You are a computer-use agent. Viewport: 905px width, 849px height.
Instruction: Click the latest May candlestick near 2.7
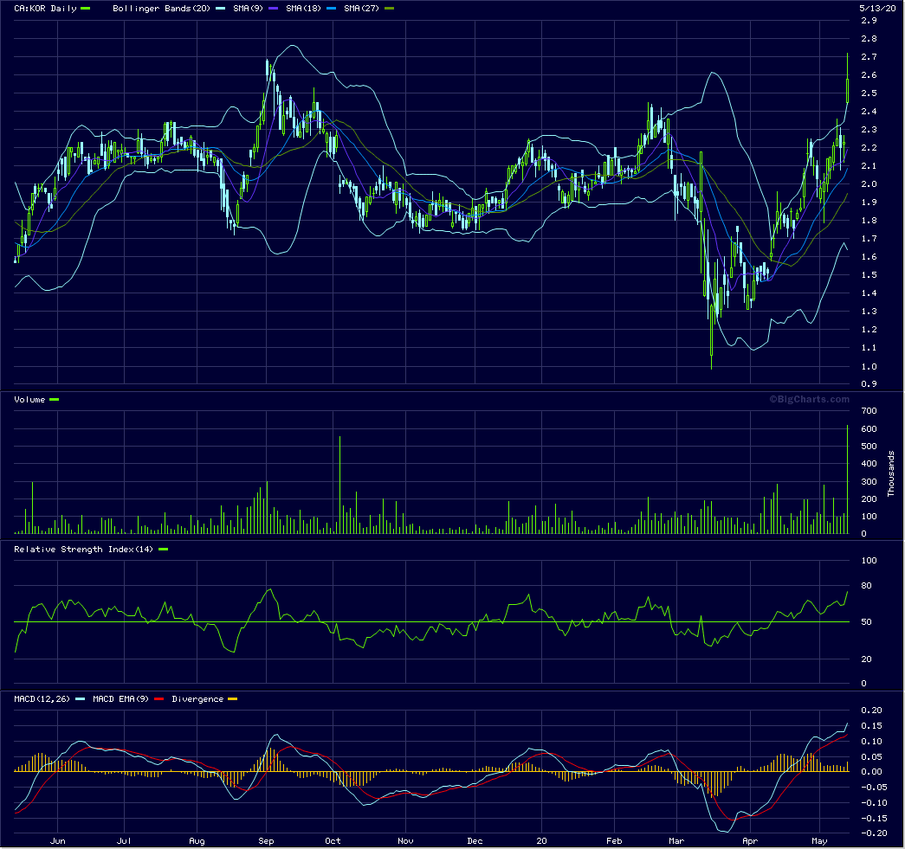click(x=847, y=79)
